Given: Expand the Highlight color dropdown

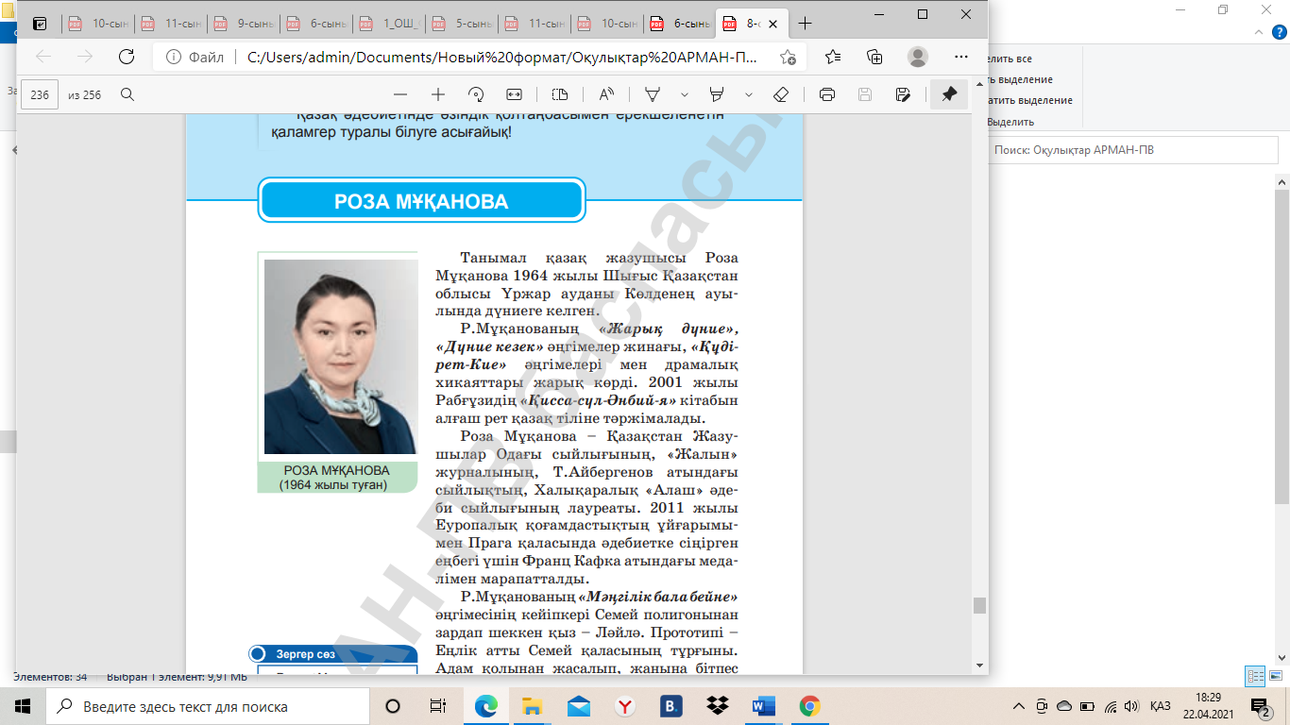Looking at the screenshot, I should pos(749,94).
